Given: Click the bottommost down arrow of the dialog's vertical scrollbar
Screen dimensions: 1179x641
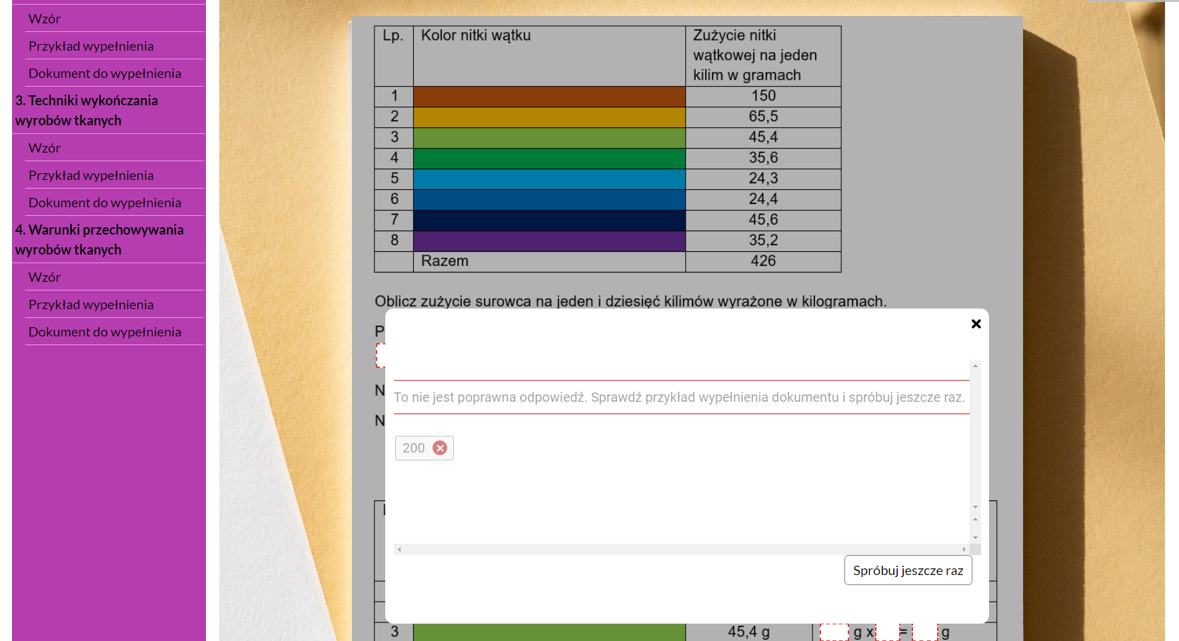Looking at the screenshot, I should tap(975, 538).
